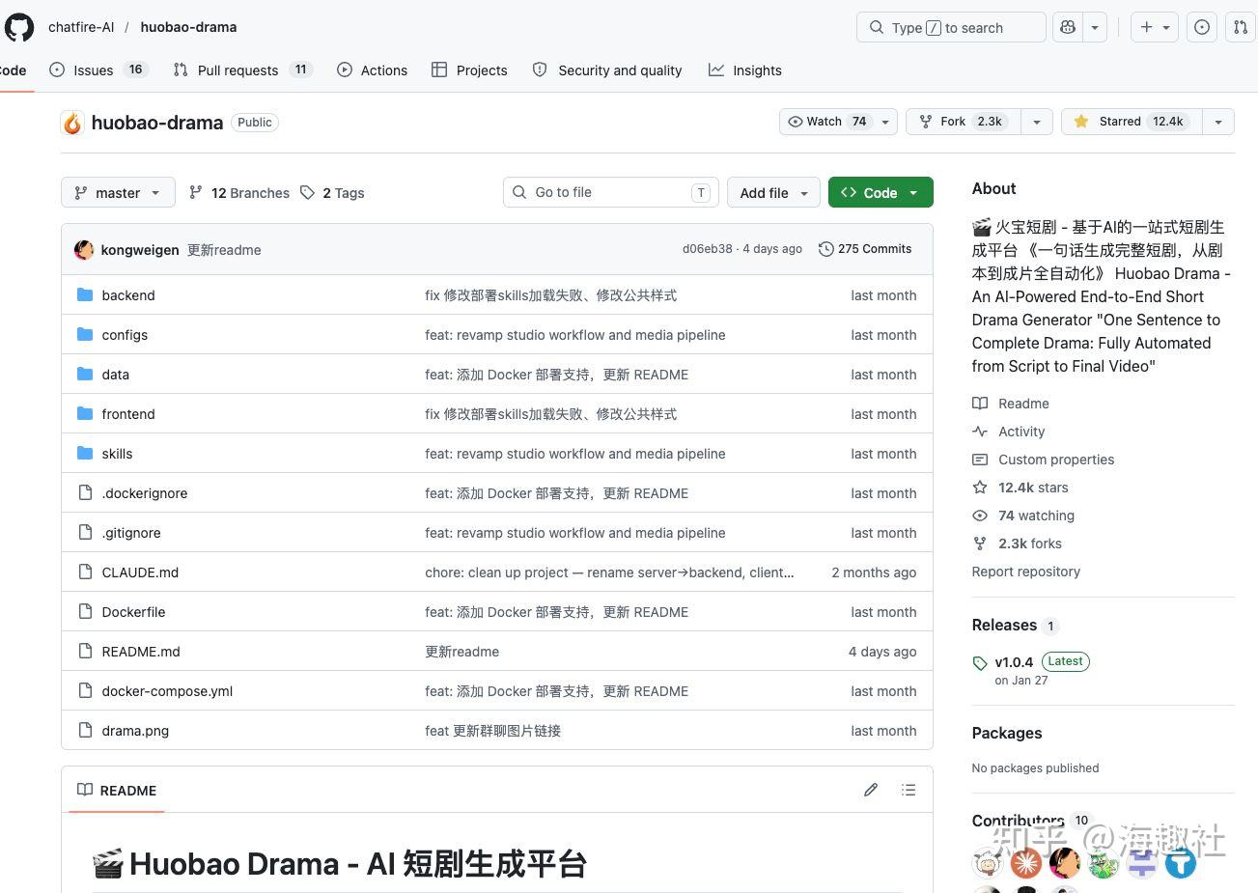Image resolution: width=1258 pixels, height=893 pixels.
Task: Open the create new plus dropdown
Action: (1155, 27)
